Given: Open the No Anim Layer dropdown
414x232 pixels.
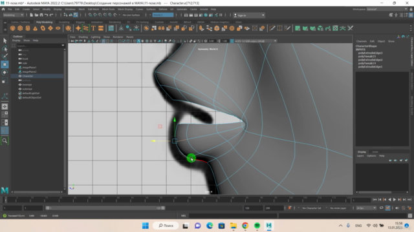Looking at the screenshot, I should click(338, 208).
